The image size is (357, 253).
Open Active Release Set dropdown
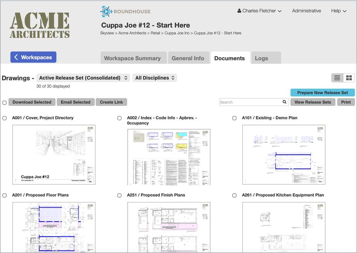[x=83, y=78]
